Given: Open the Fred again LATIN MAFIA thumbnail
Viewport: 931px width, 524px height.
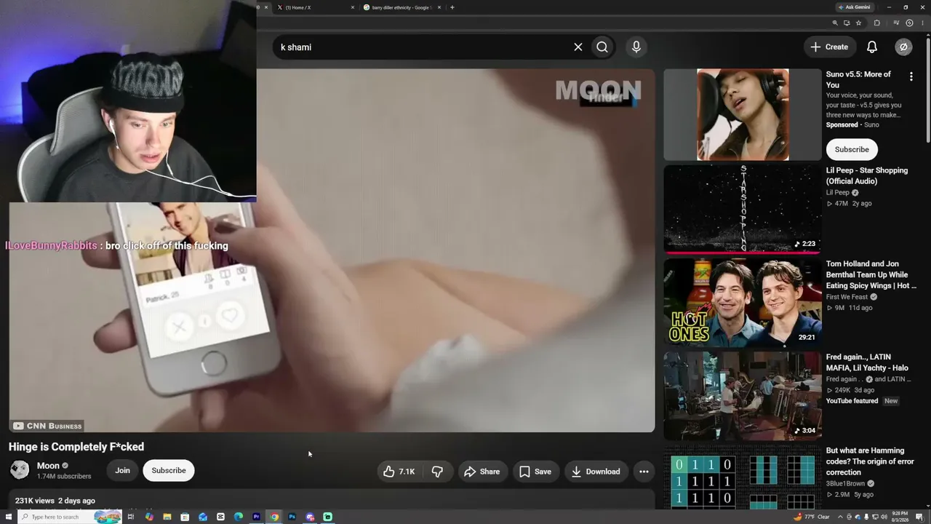Looking at the screenshot, I should click(743, 396).
